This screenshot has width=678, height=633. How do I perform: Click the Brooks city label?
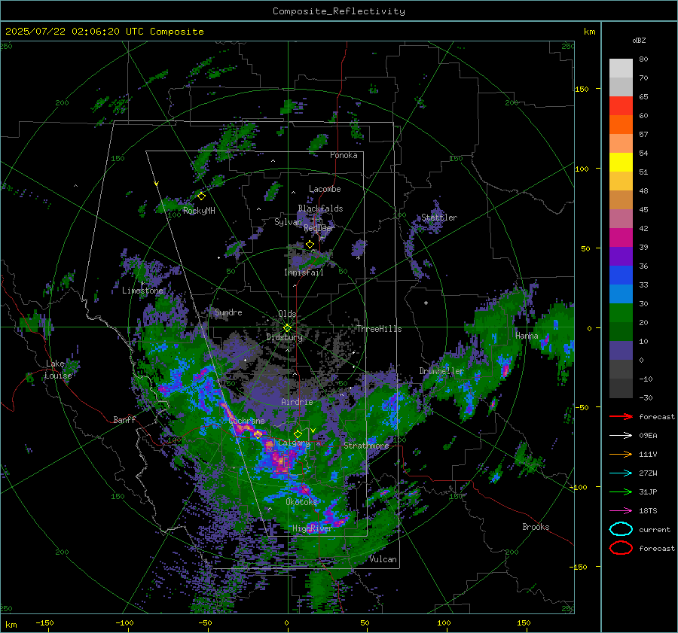click(x=536, y=527)
